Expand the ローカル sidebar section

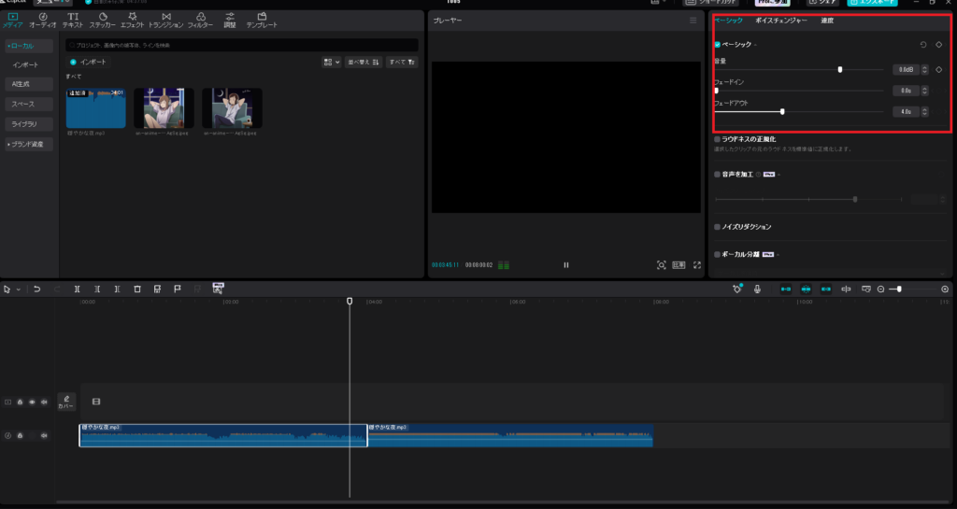(x=29, y=46)
